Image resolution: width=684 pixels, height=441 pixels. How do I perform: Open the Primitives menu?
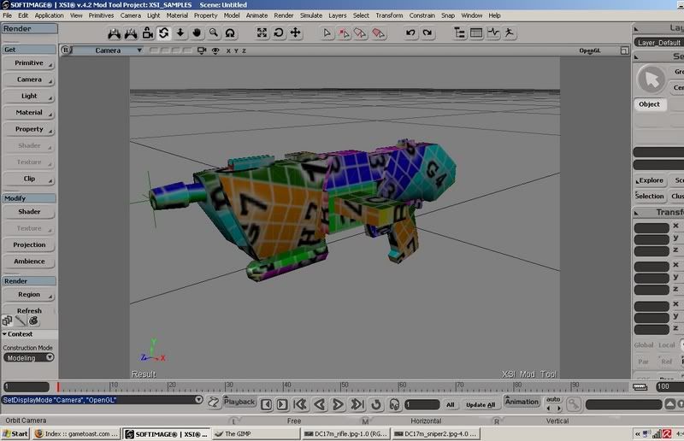point(101,15)
